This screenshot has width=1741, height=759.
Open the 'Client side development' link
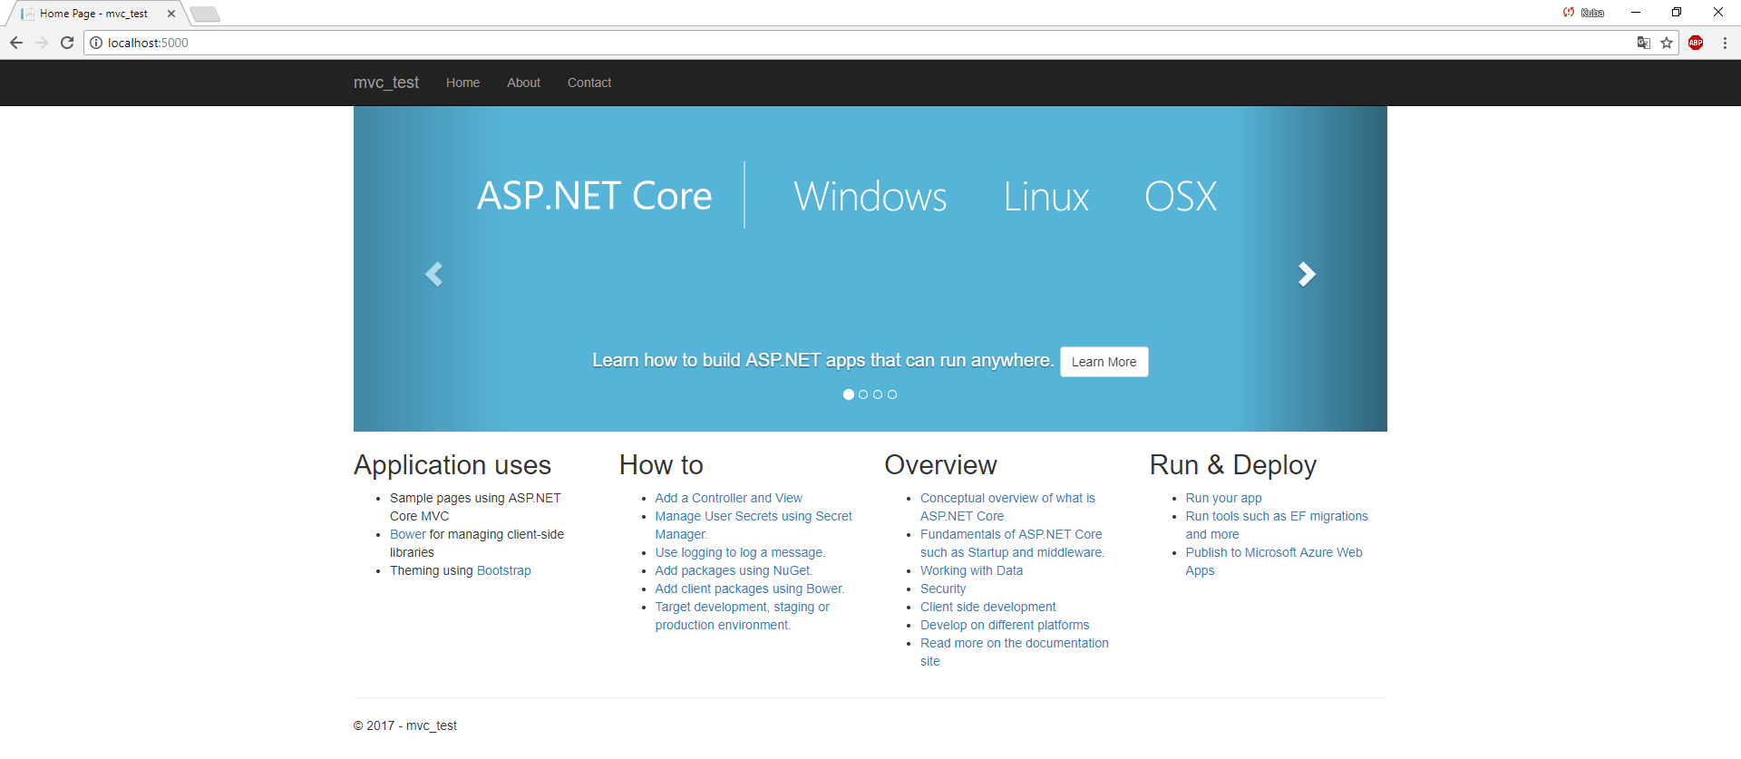click(988, 607)
